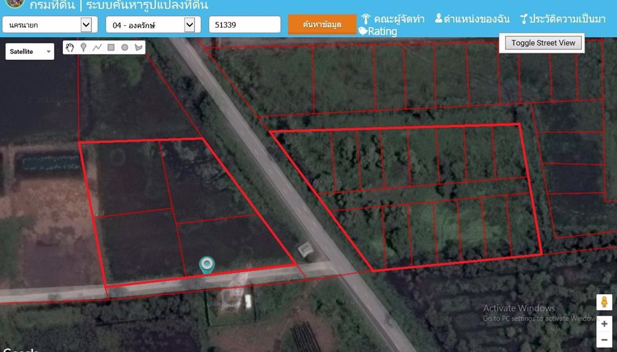The height and width of the screenshot is (352, 617).
Task: Select the add marker drawing tool
Action: point(83,48)
